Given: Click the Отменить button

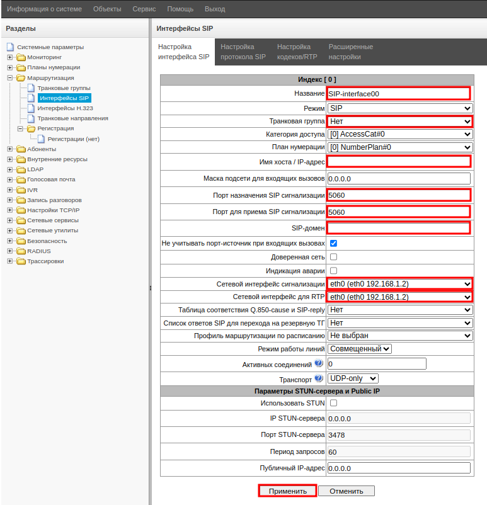Looking at the screenshot, I should tap(346, 491).
